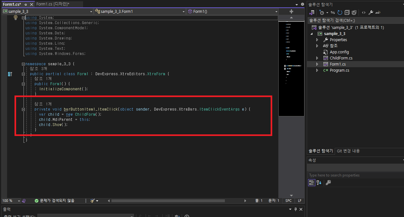Click the code minimap overview thumbnail
This screenshot has width=404, height=217.
(291, 68)
